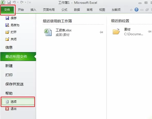This screenshot has height=119, width=152.
Task: Click the Save As icon beside 另存为
Action: click(x=7, y=25)
